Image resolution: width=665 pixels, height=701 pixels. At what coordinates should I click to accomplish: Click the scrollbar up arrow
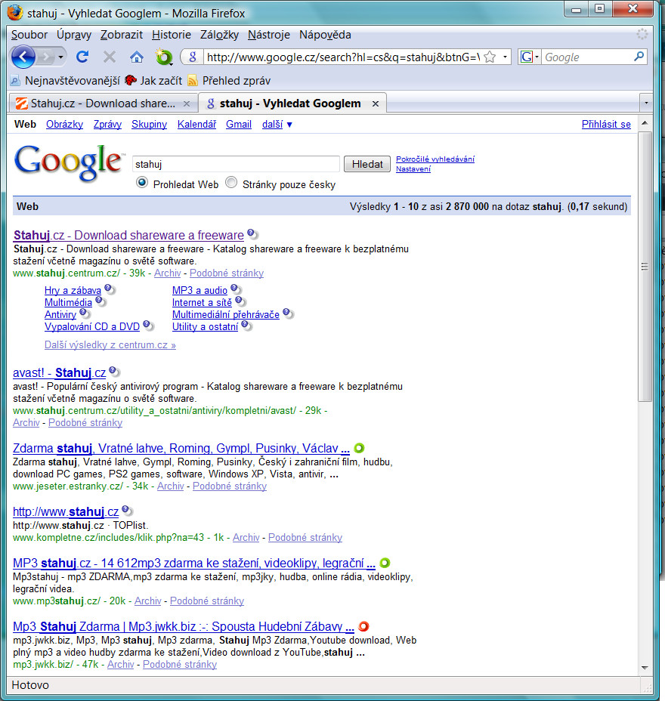pyautogui.click(x=645, y=122)
